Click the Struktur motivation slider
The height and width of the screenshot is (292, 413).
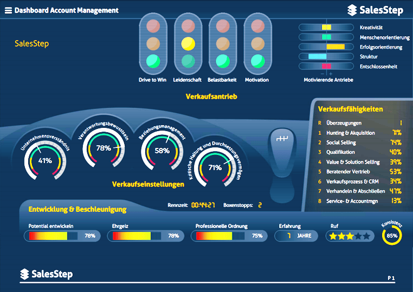[x=326, y=56]
